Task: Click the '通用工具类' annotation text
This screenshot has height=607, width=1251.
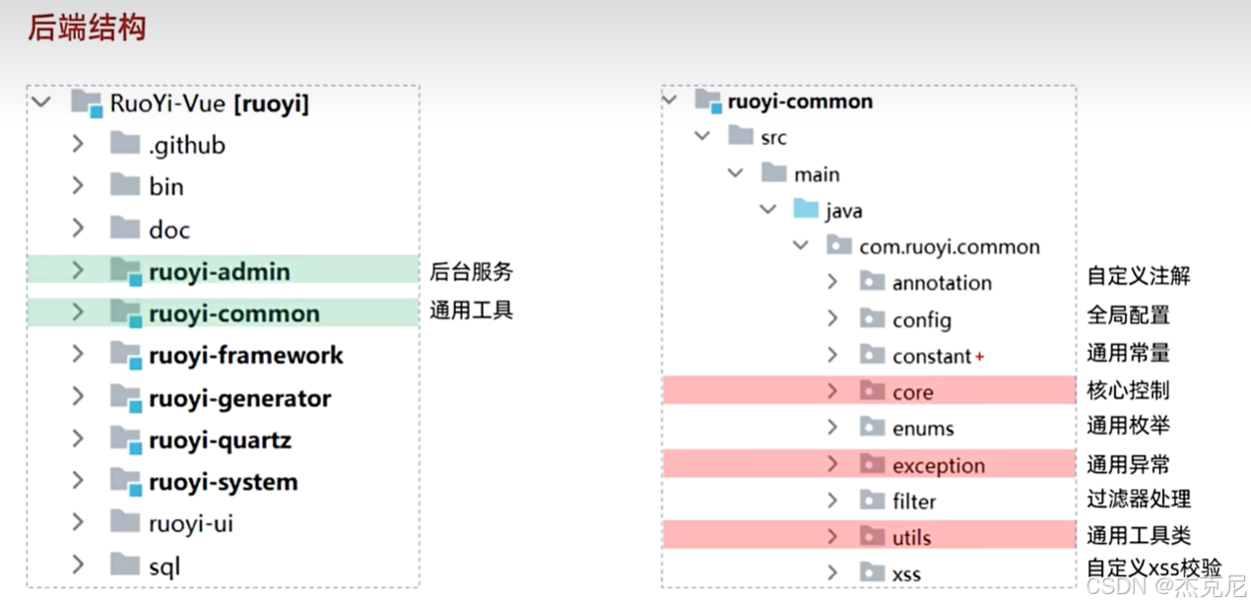Action: (1139, 536)
